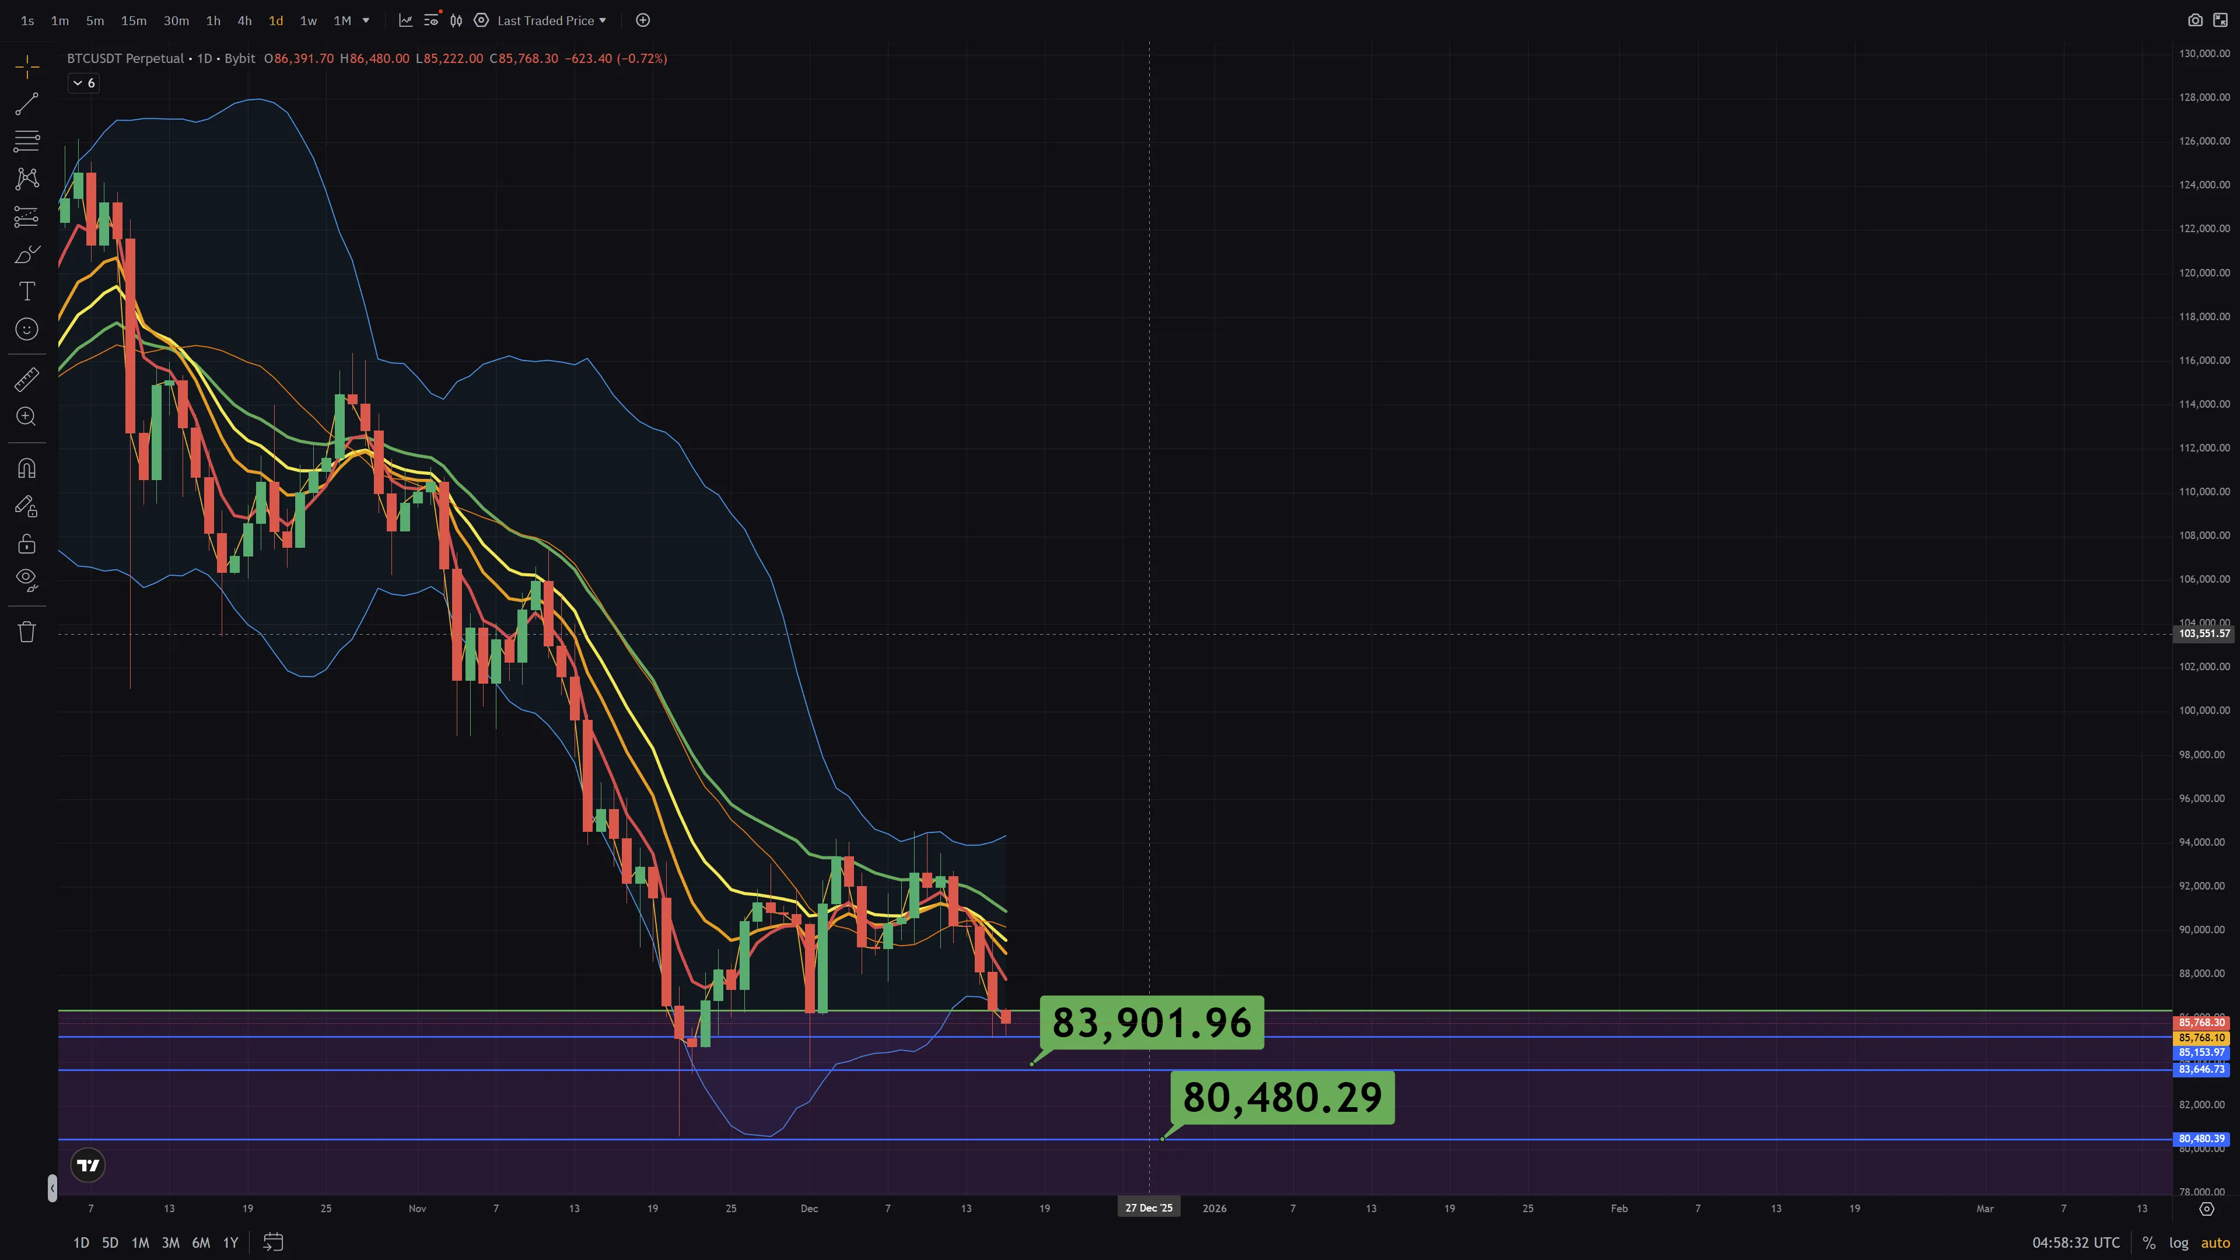
Task: Open the candlestick chart type selector
Action: pyautogui.click(x=456, y=20)
